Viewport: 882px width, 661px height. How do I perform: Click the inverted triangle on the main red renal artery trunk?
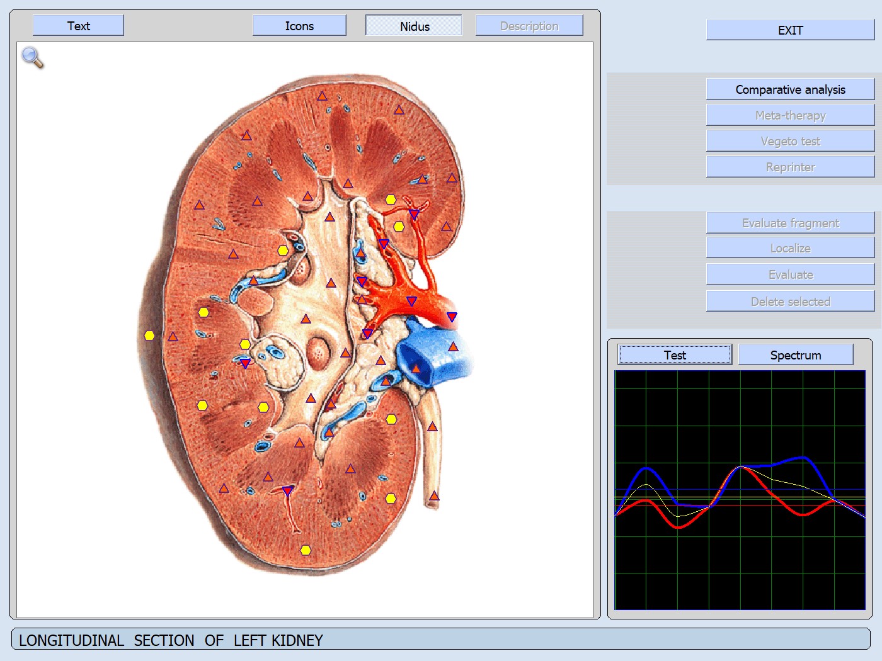411,301
